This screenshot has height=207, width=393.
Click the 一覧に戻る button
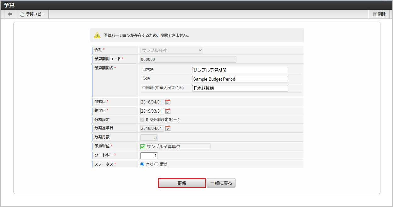[221, 183]
